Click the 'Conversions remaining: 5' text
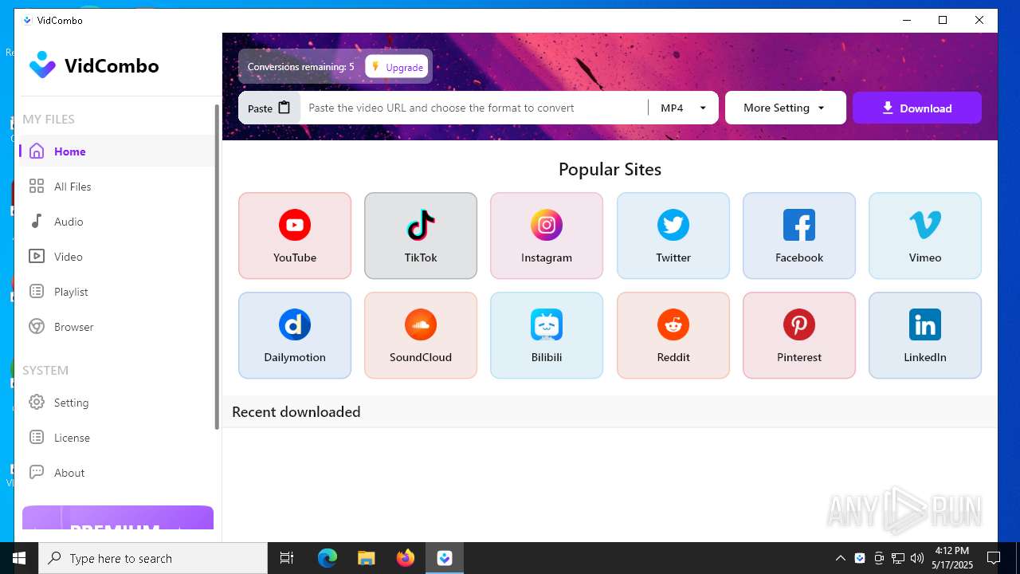1020x574 pixels. pos(300,67)
